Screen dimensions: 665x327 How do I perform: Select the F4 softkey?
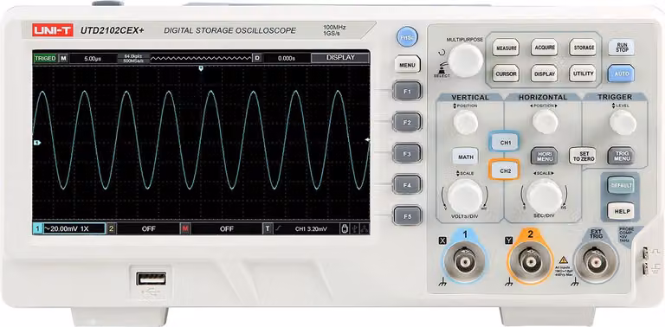[x=407, y=184]
